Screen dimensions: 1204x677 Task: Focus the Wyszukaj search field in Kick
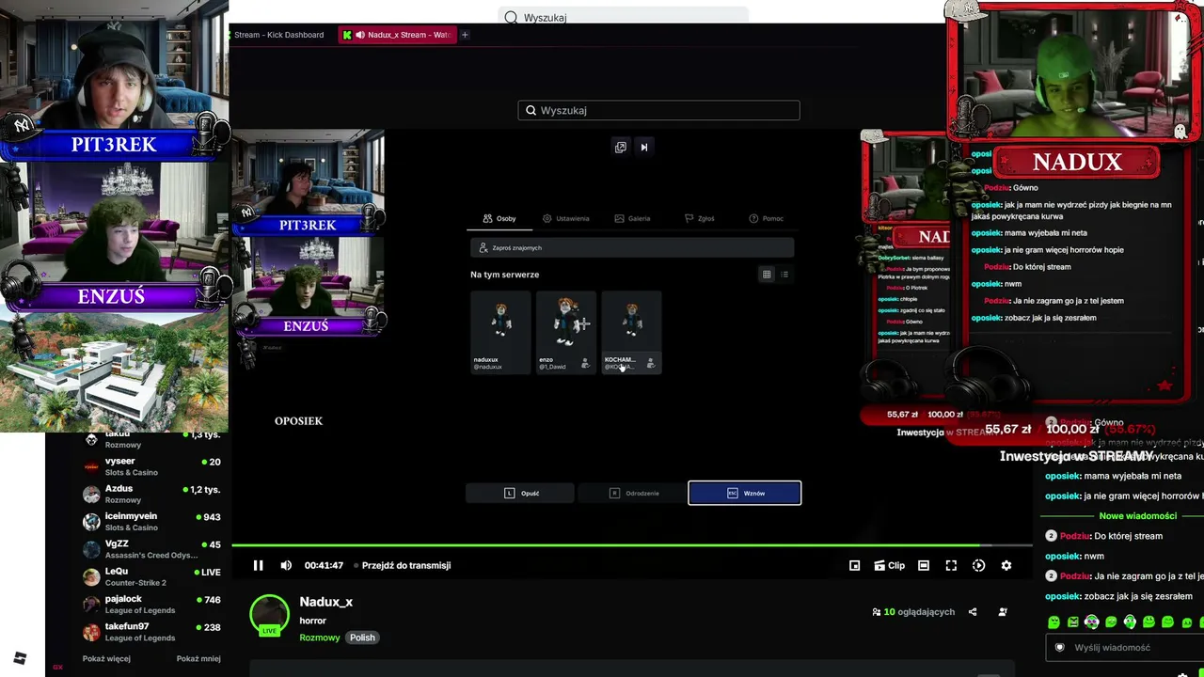658,110
